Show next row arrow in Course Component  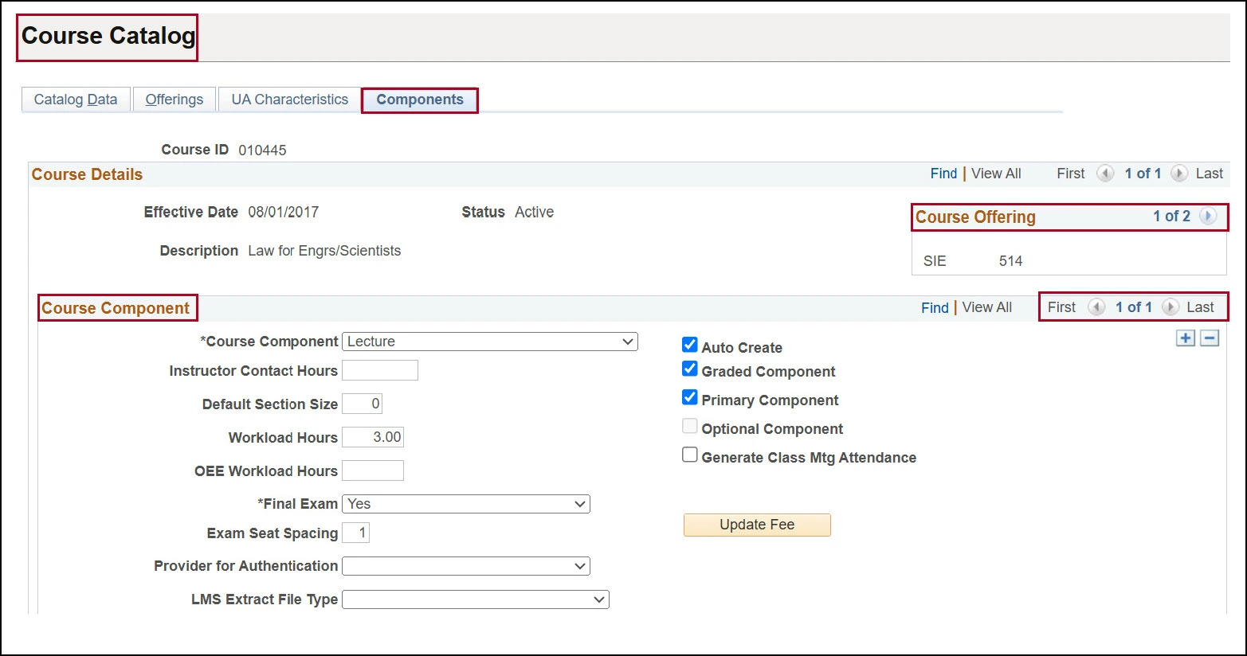click(1170, 307)
